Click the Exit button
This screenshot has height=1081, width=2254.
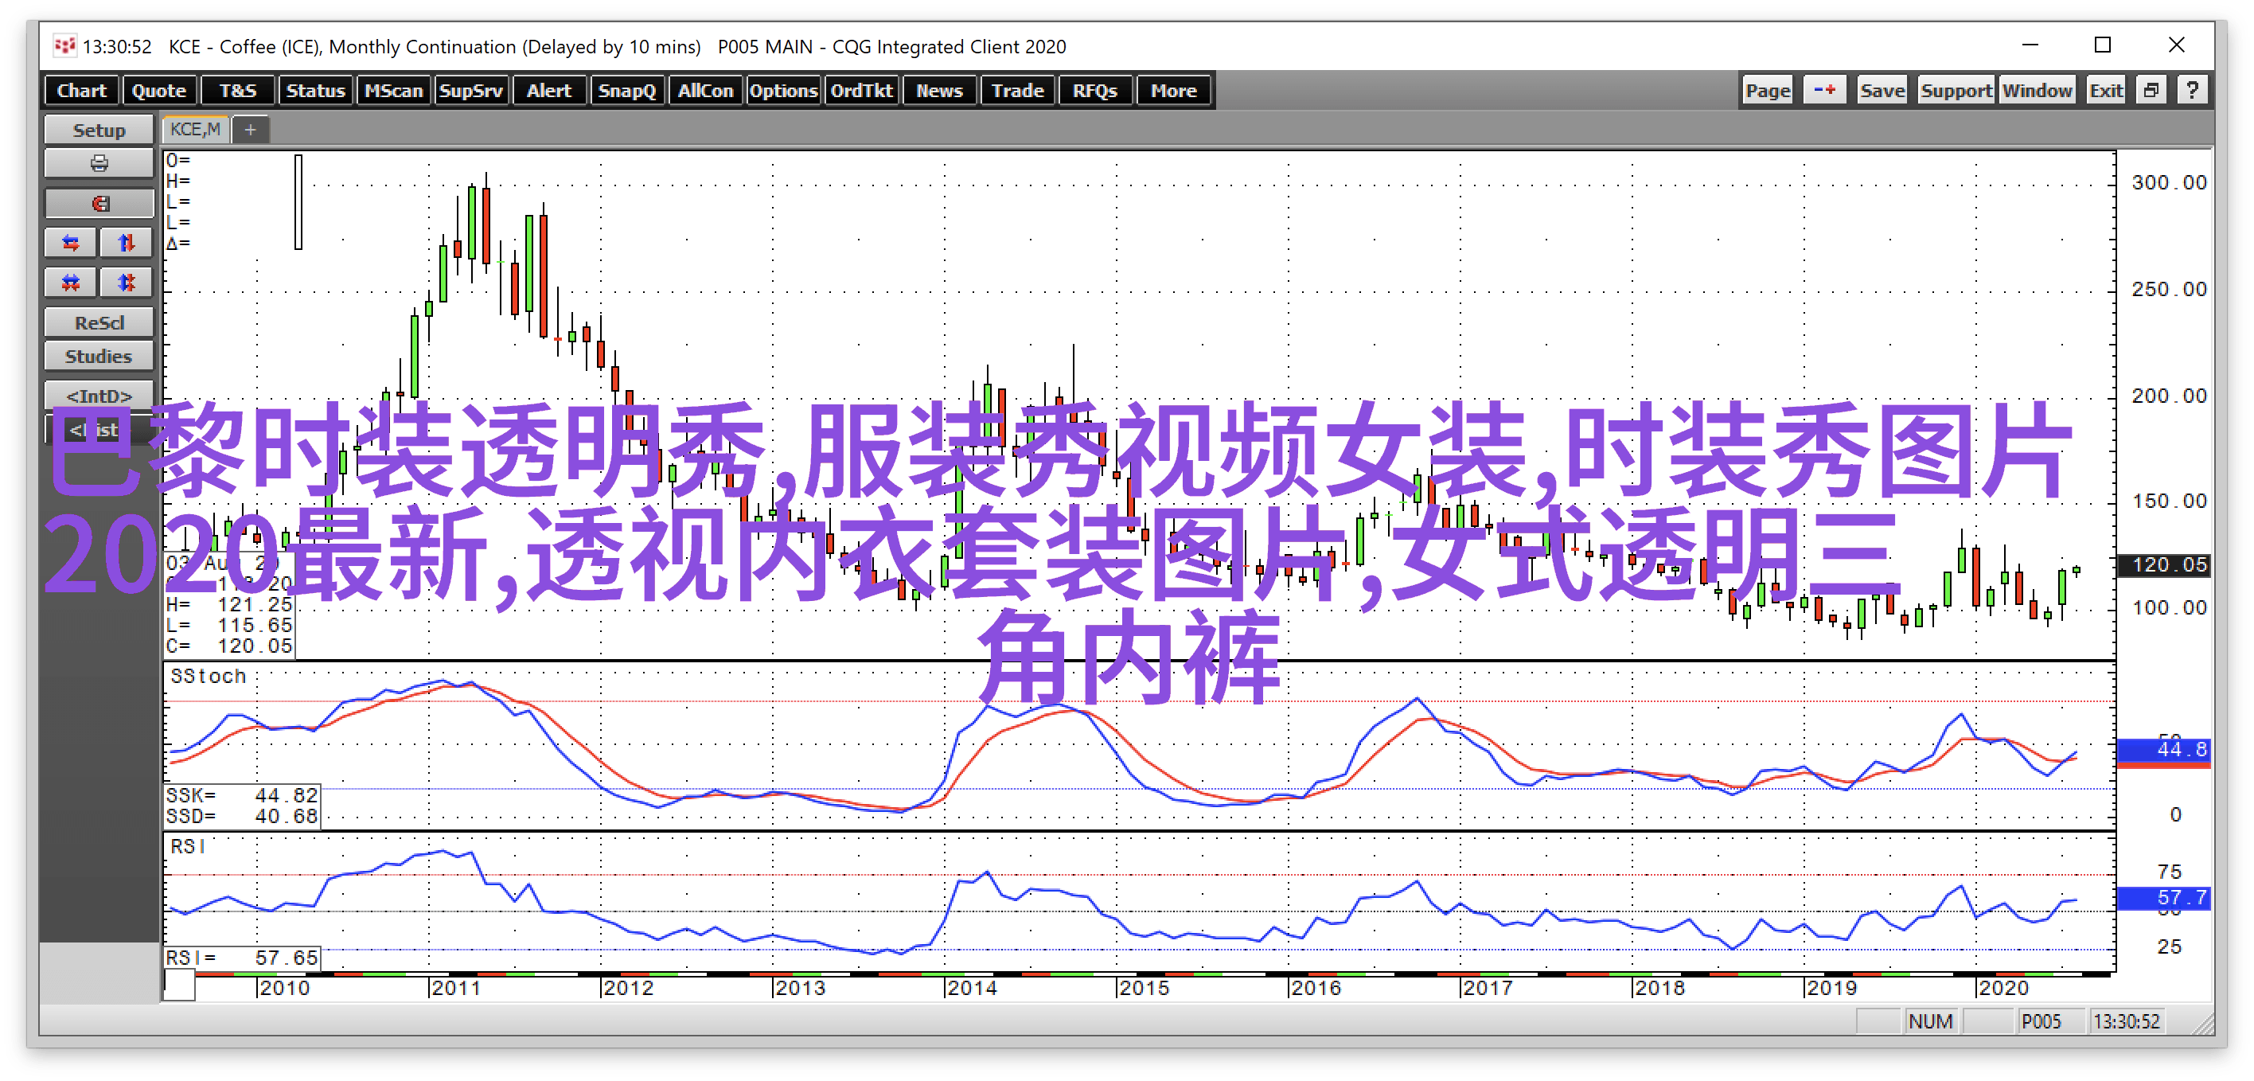[2106, 90]
